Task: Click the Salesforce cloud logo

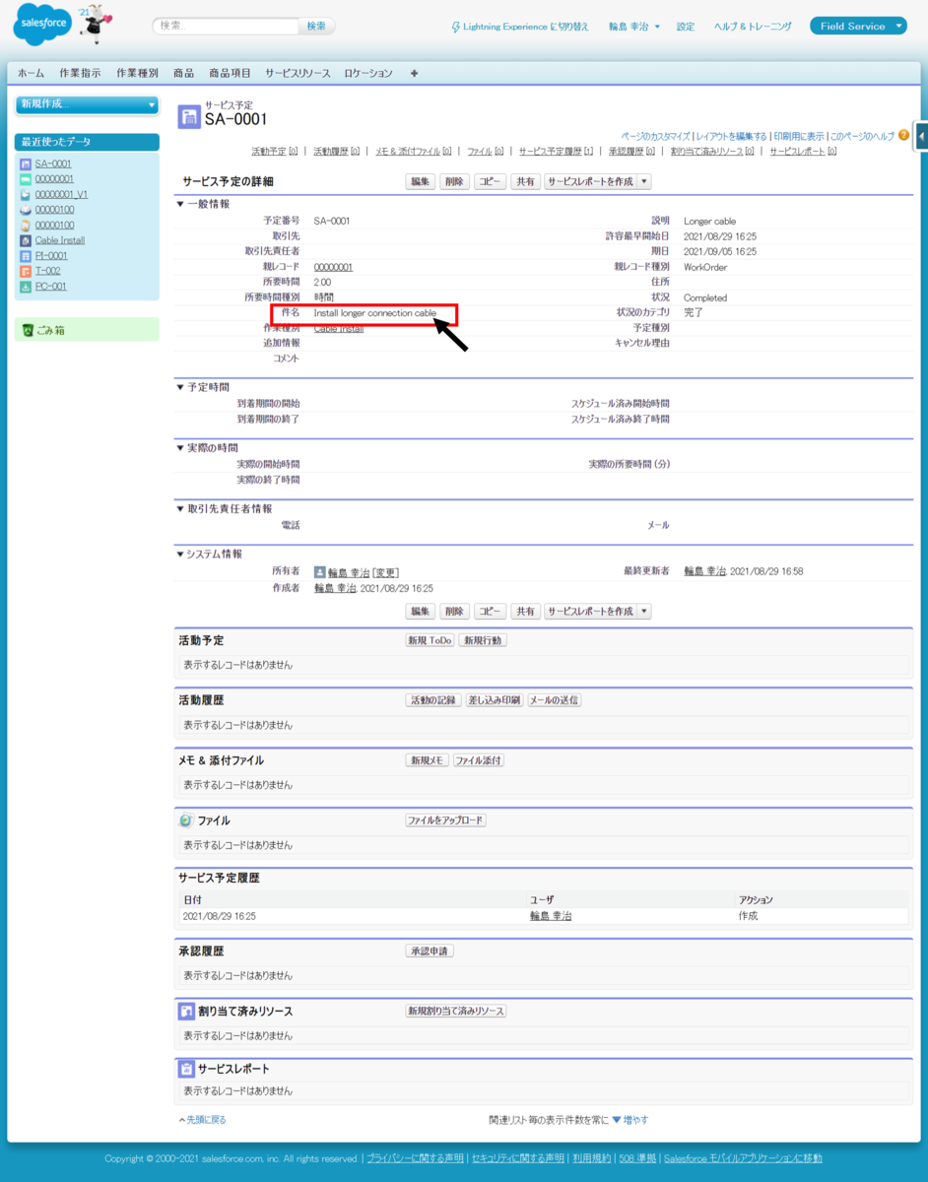Action: 41,27
